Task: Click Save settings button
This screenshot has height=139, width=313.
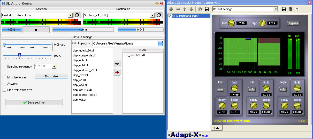Action: pos(34,103)
